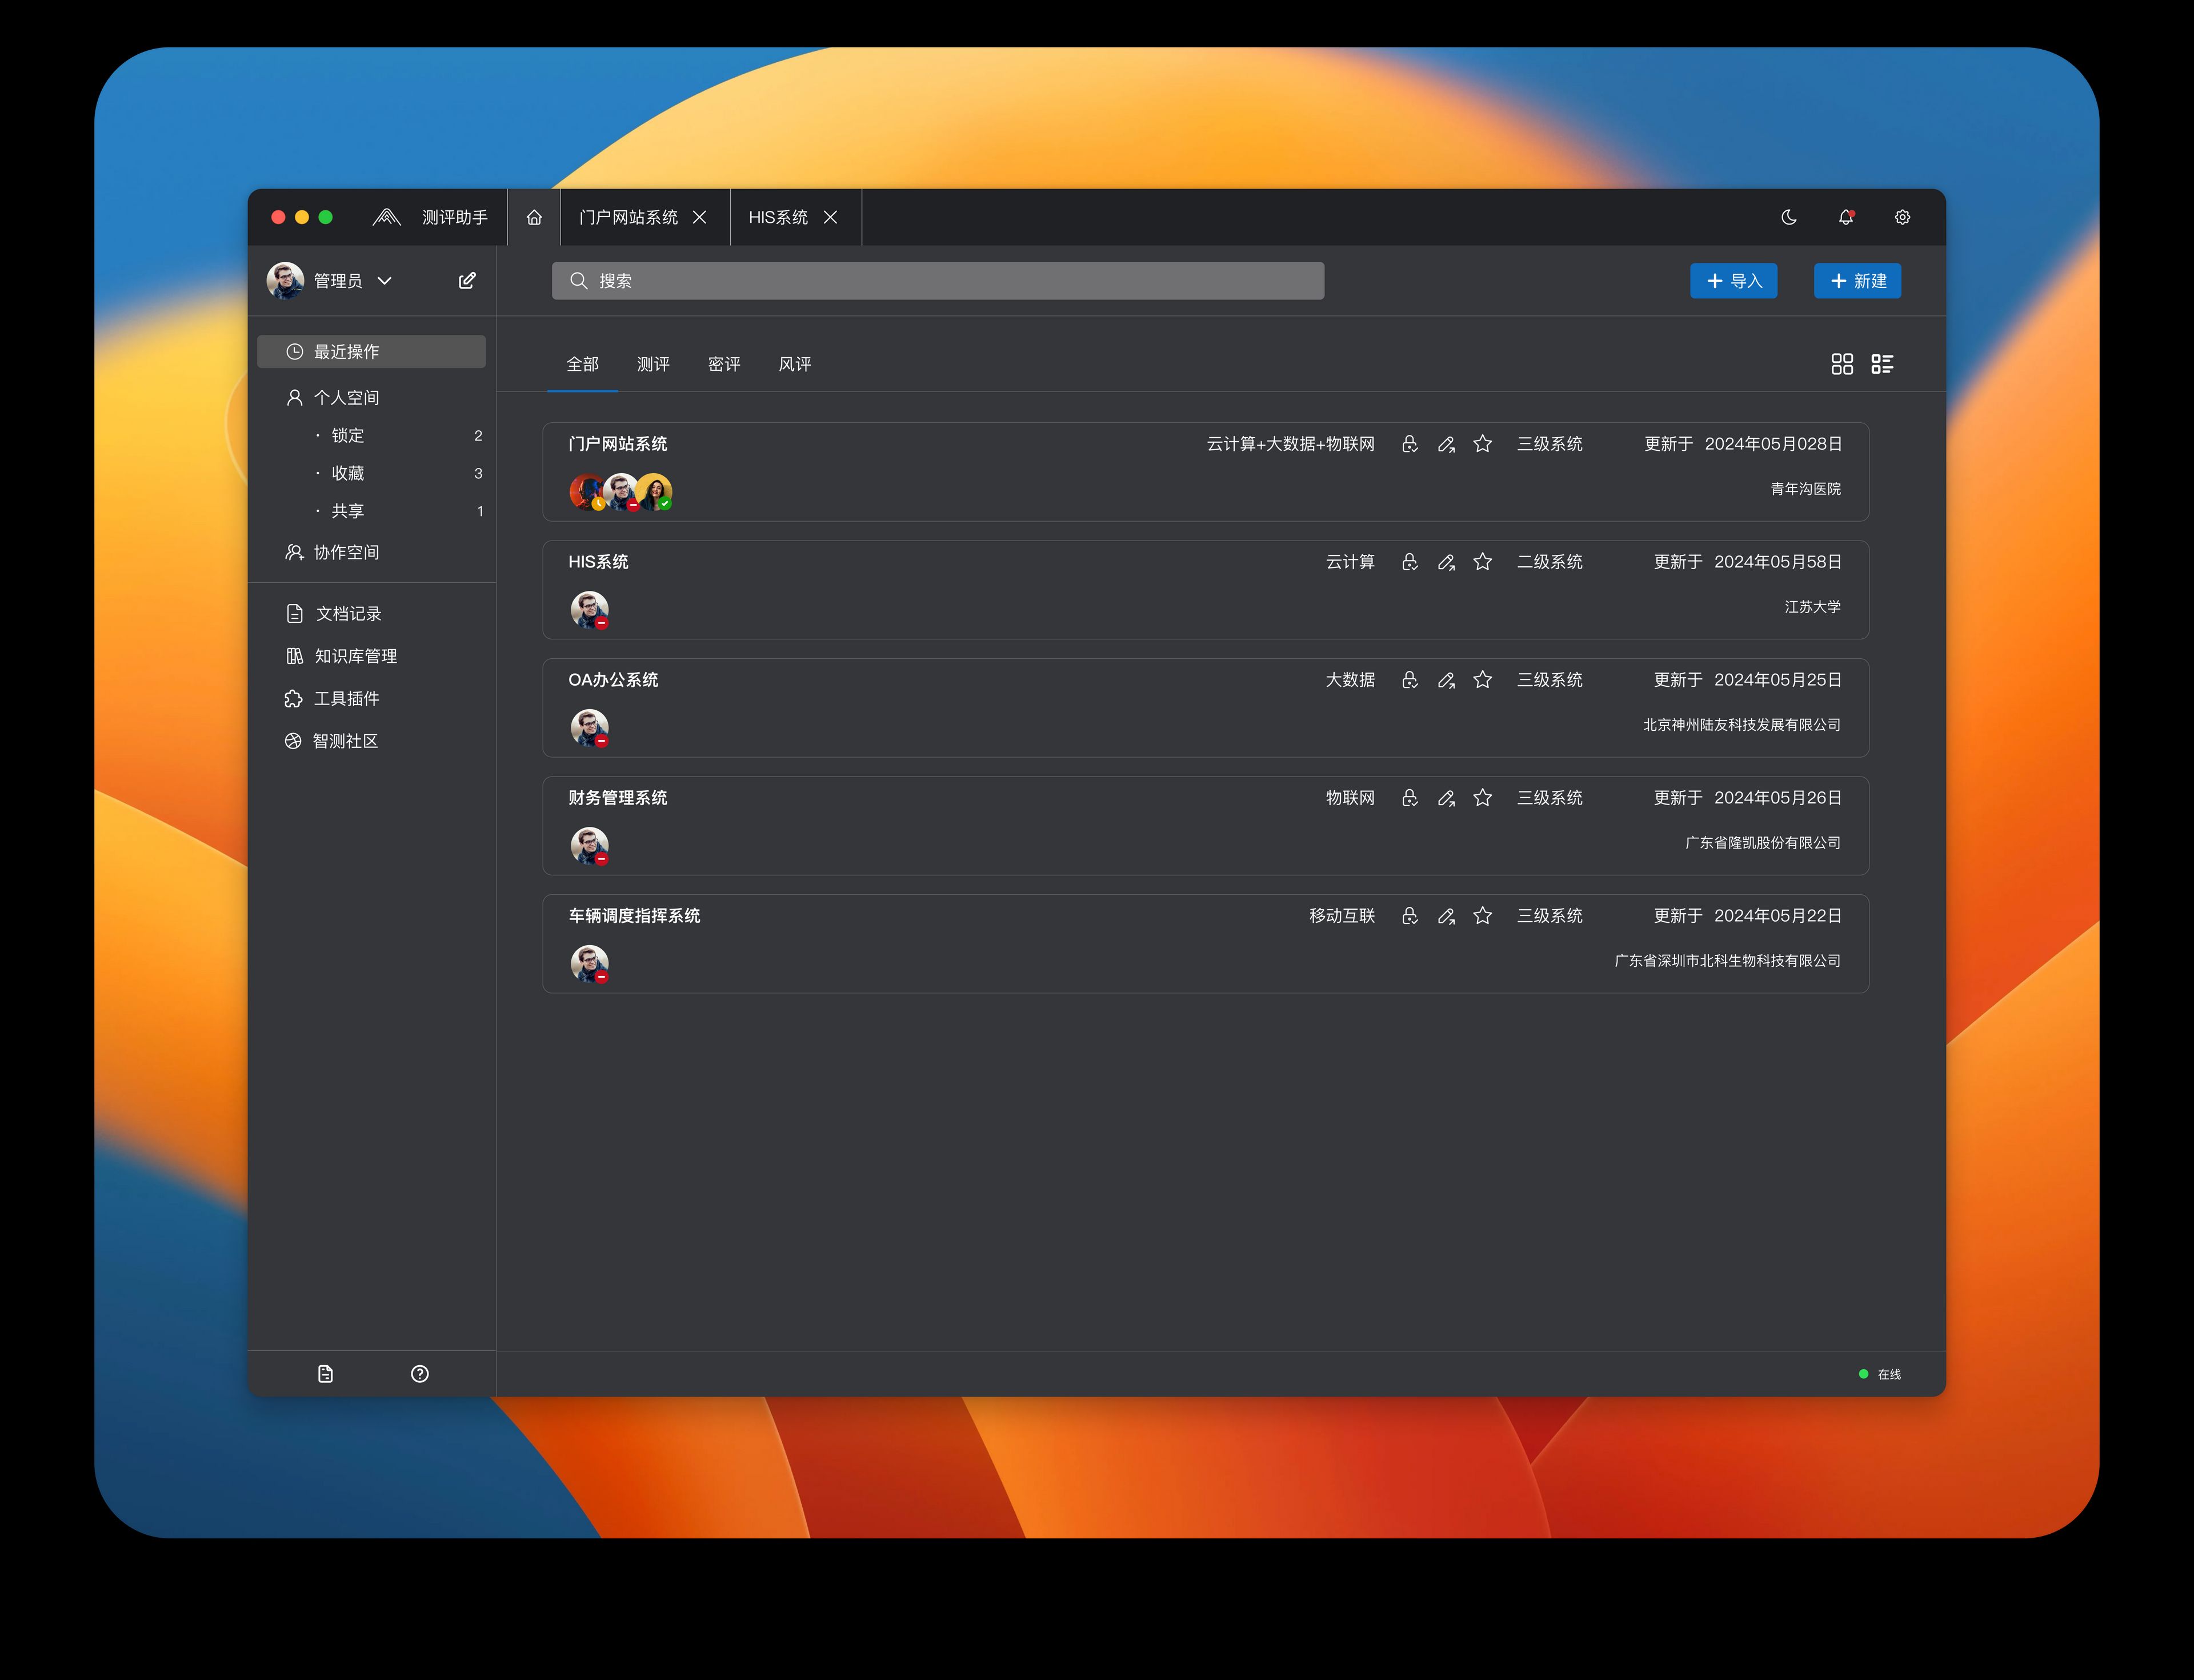Open 知识库管理 in sidebar
The height and width of the screenshot is (1680, 2194).
pyautogui.click(x=355, y=656)
